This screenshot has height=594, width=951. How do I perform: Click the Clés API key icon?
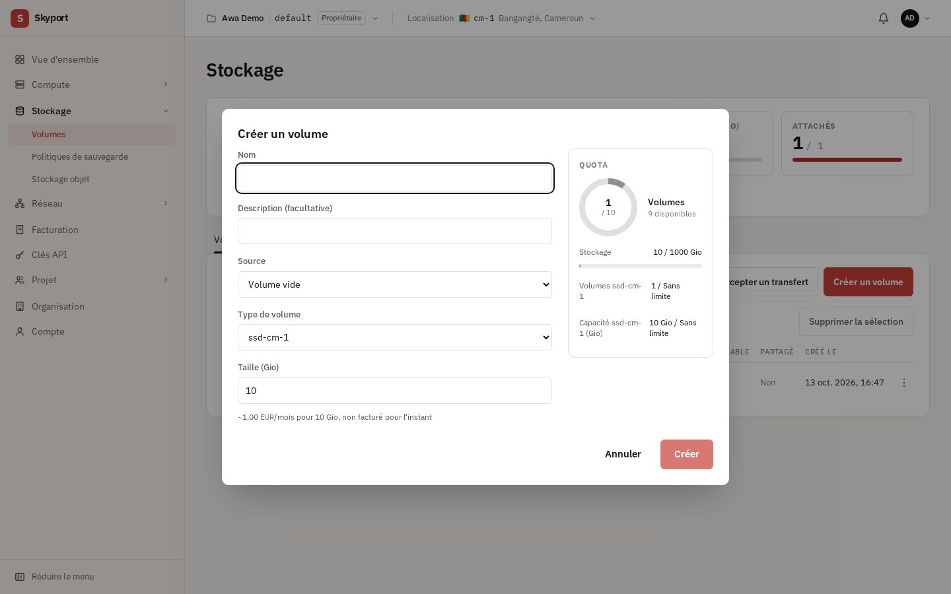(x=20, y=255)
